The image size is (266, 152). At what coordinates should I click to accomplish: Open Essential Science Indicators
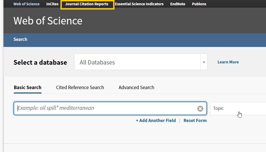tap(139, 4)
